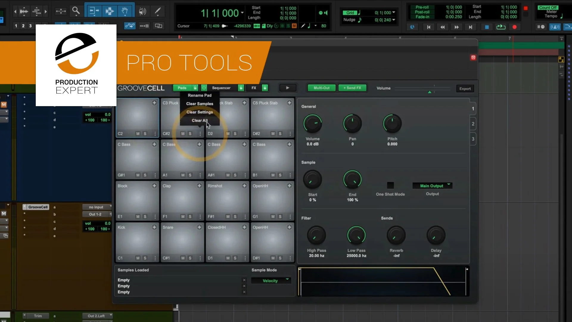
Task: Click the Online sync clock icon
Action: 412,27
